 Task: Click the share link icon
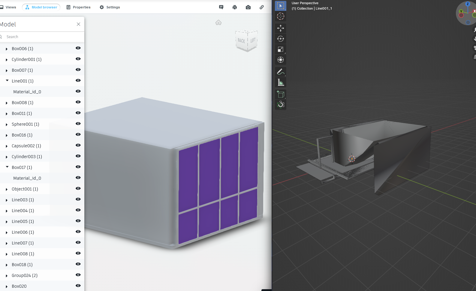click(262, 7)
